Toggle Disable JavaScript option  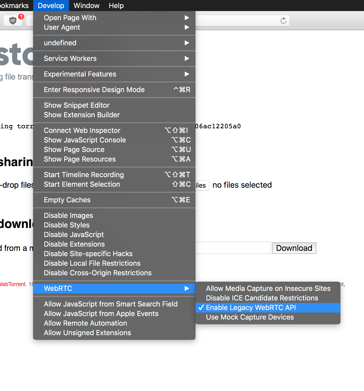pyautogui.click(x=114, y=234)
